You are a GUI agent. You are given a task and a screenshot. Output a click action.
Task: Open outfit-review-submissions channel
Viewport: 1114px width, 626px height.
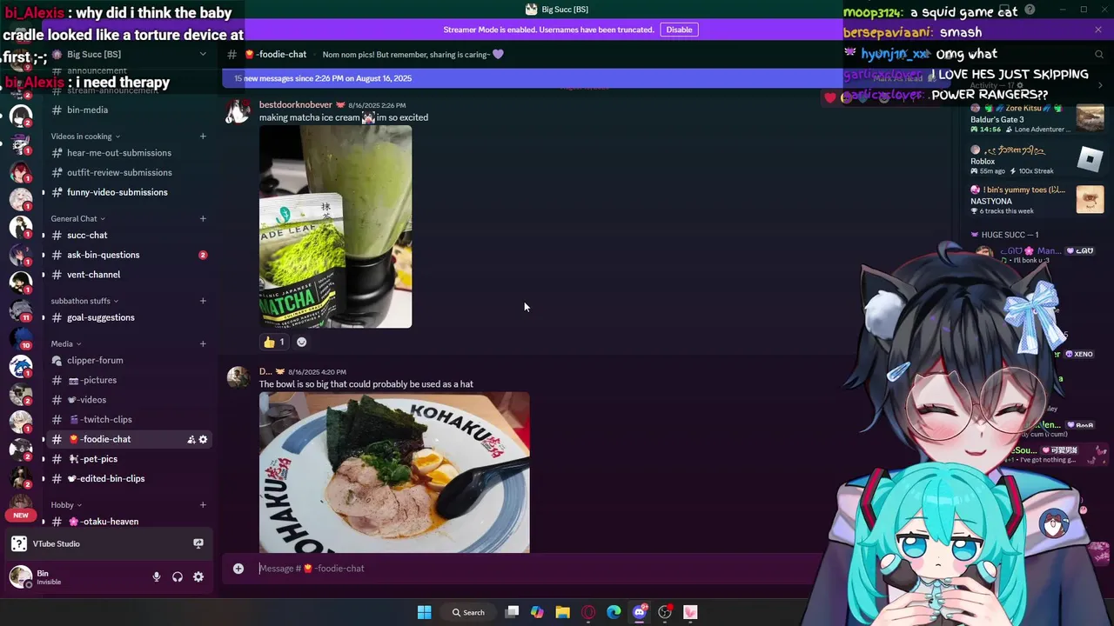pos(128,173)
